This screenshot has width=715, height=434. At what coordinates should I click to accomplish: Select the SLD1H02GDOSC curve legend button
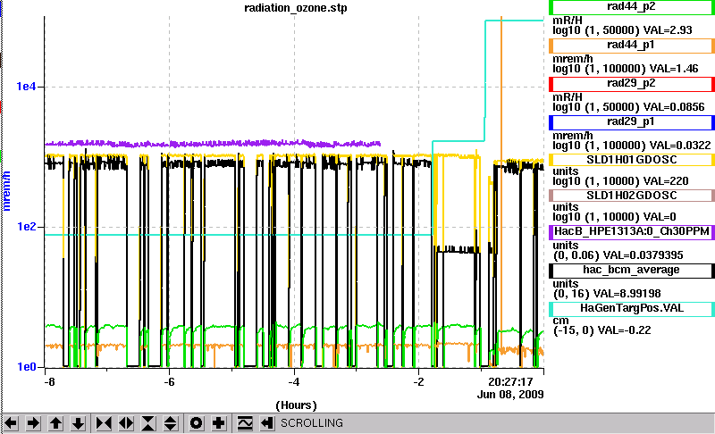(x=631, y=196)
